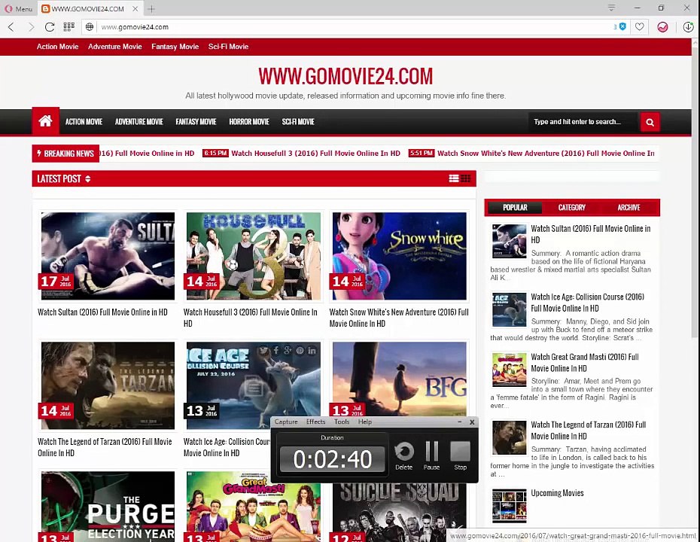Viewport: 700px width, 542px height.
Task: Click Adventure Movie in top red bar
Action: point(114,47)
